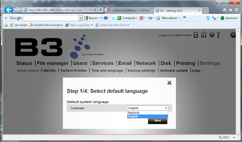Open the Disk menu
Screen dimensions: 242x142
(x=166, y=63)
